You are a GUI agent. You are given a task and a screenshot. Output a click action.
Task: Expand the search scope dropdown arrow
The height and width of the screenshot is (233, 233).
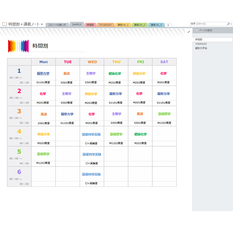(232, 24)
